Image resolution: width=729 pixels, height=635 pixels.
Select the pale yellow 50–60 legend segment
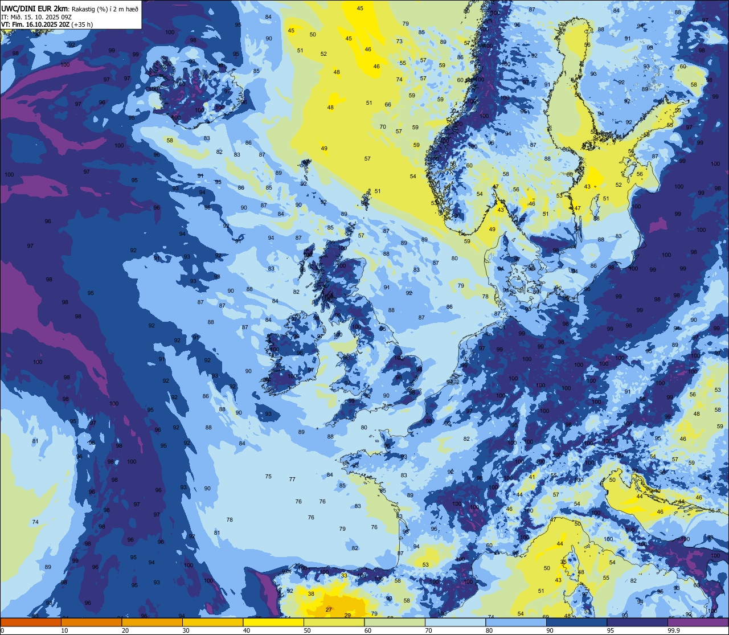334,622
